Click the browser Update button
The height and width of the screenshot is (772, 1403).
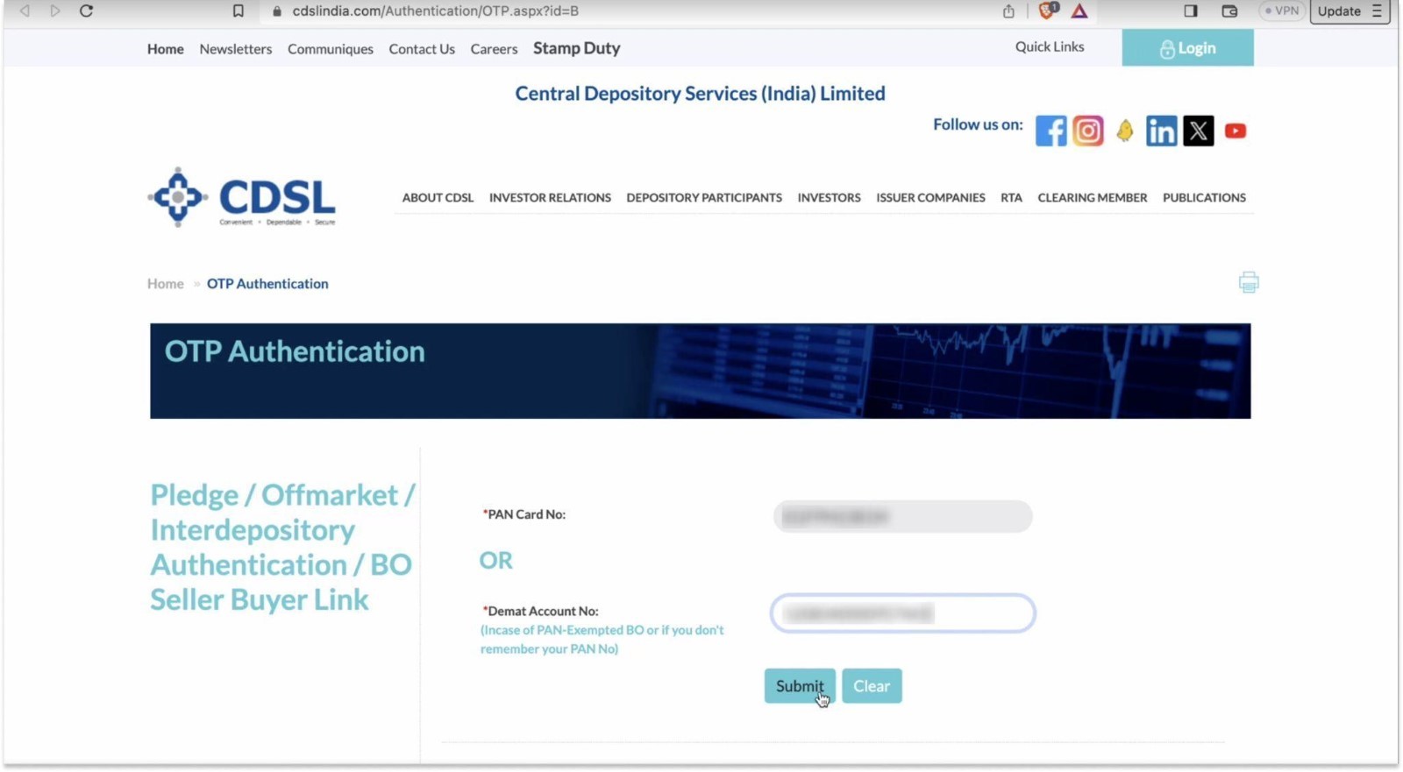pos(1339,11)
